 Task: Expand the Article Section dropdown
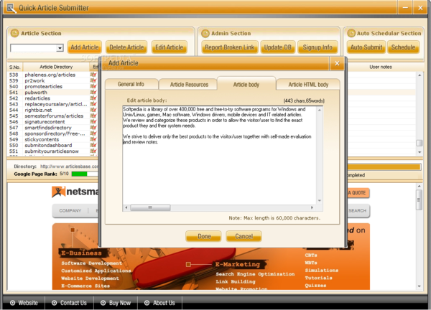59,48
